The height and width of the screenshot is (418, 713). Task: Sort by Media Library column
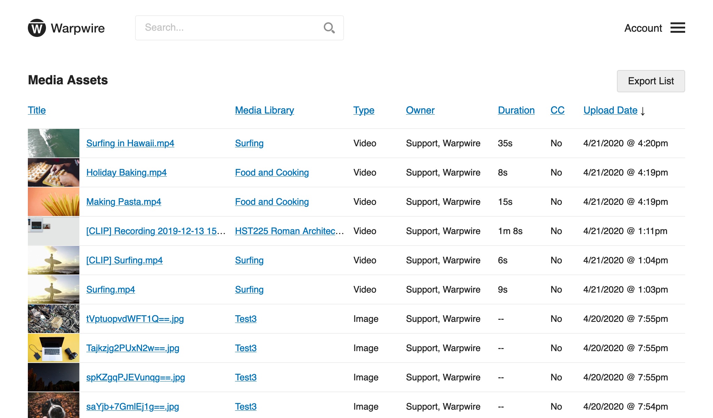(264, 110)
